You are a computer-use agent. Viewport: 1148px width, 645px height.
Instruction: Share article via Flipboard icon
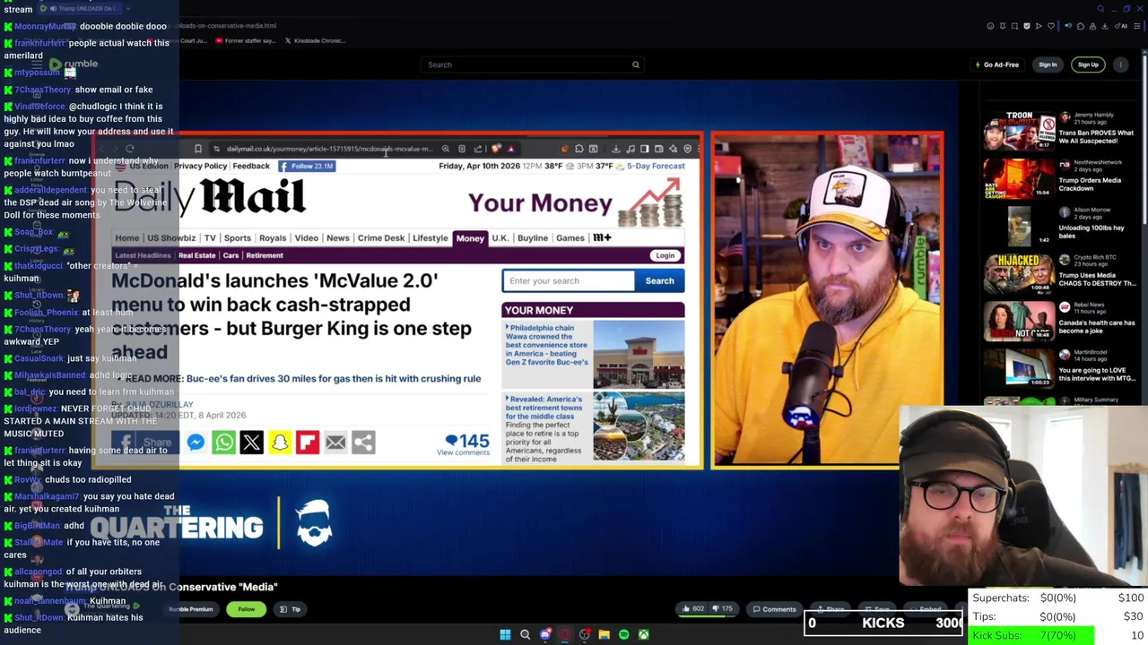pos(308,442)
